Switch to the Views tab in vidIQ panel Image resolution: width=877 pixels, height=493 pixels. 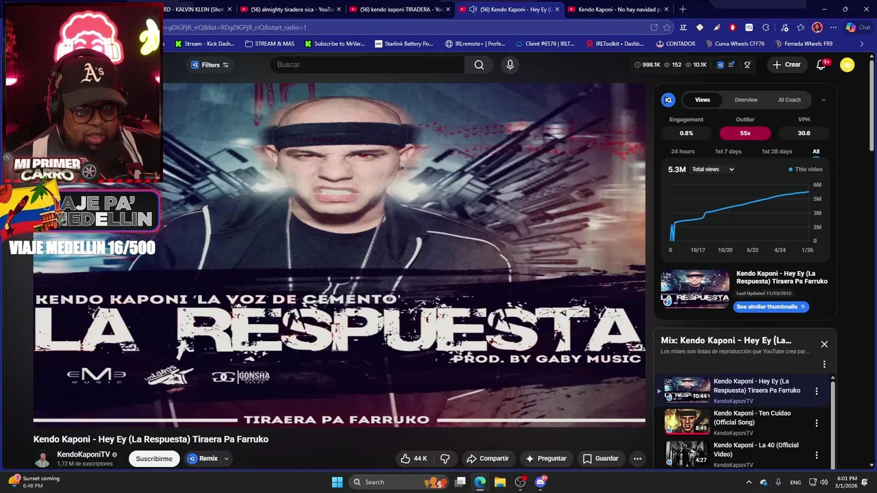click(702, 100)
